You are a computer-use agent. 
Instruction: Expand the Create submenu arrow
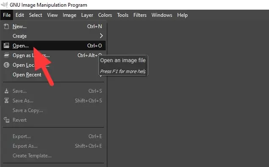[101, 36]
